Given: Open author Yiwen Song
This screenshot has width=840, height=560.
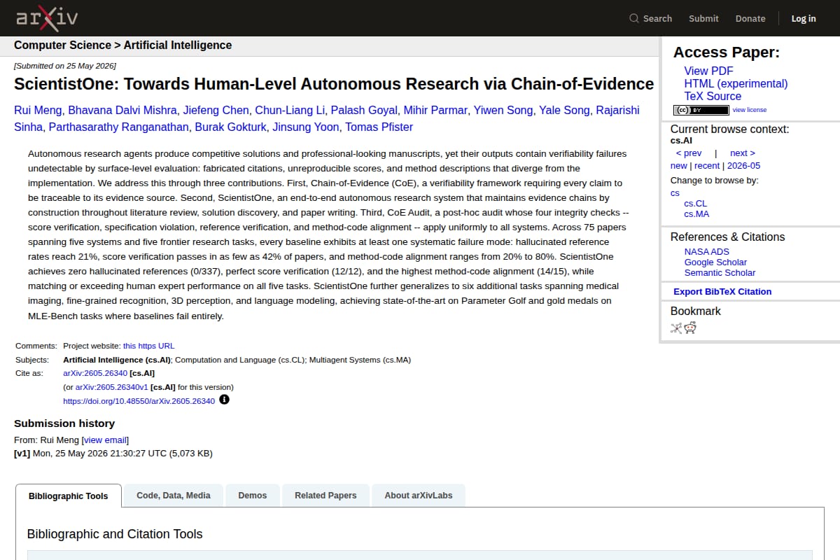Looking at the screenshot, I should [503, 111].
